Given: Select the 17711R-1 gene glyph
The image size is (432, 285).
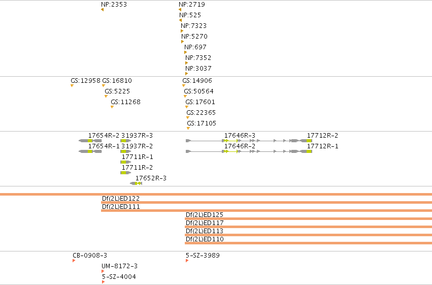Looking at the screenshot, I should [x=125, y=162].
